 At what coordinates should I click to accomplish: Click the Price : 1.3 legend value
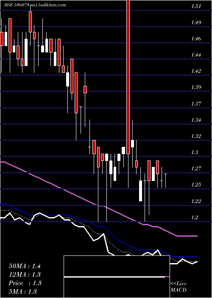[25, 283]
